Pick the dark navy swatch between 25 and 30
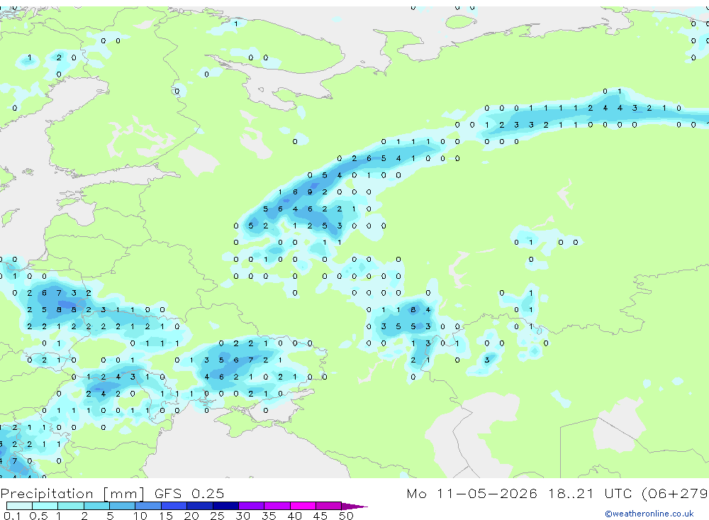The height and width of the screenshot is (520, 709). click(225, 506)
